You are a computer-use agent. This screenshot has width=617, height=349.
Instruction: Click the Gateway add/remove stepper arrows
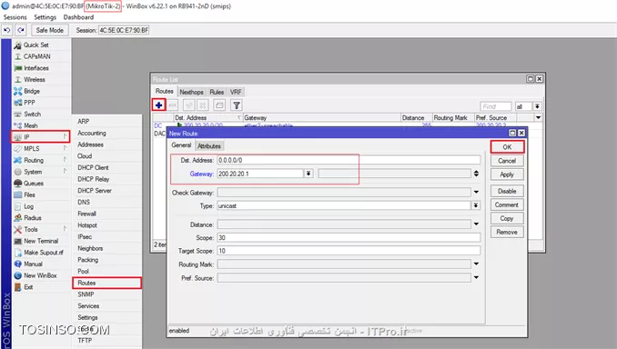click(476, 174)
